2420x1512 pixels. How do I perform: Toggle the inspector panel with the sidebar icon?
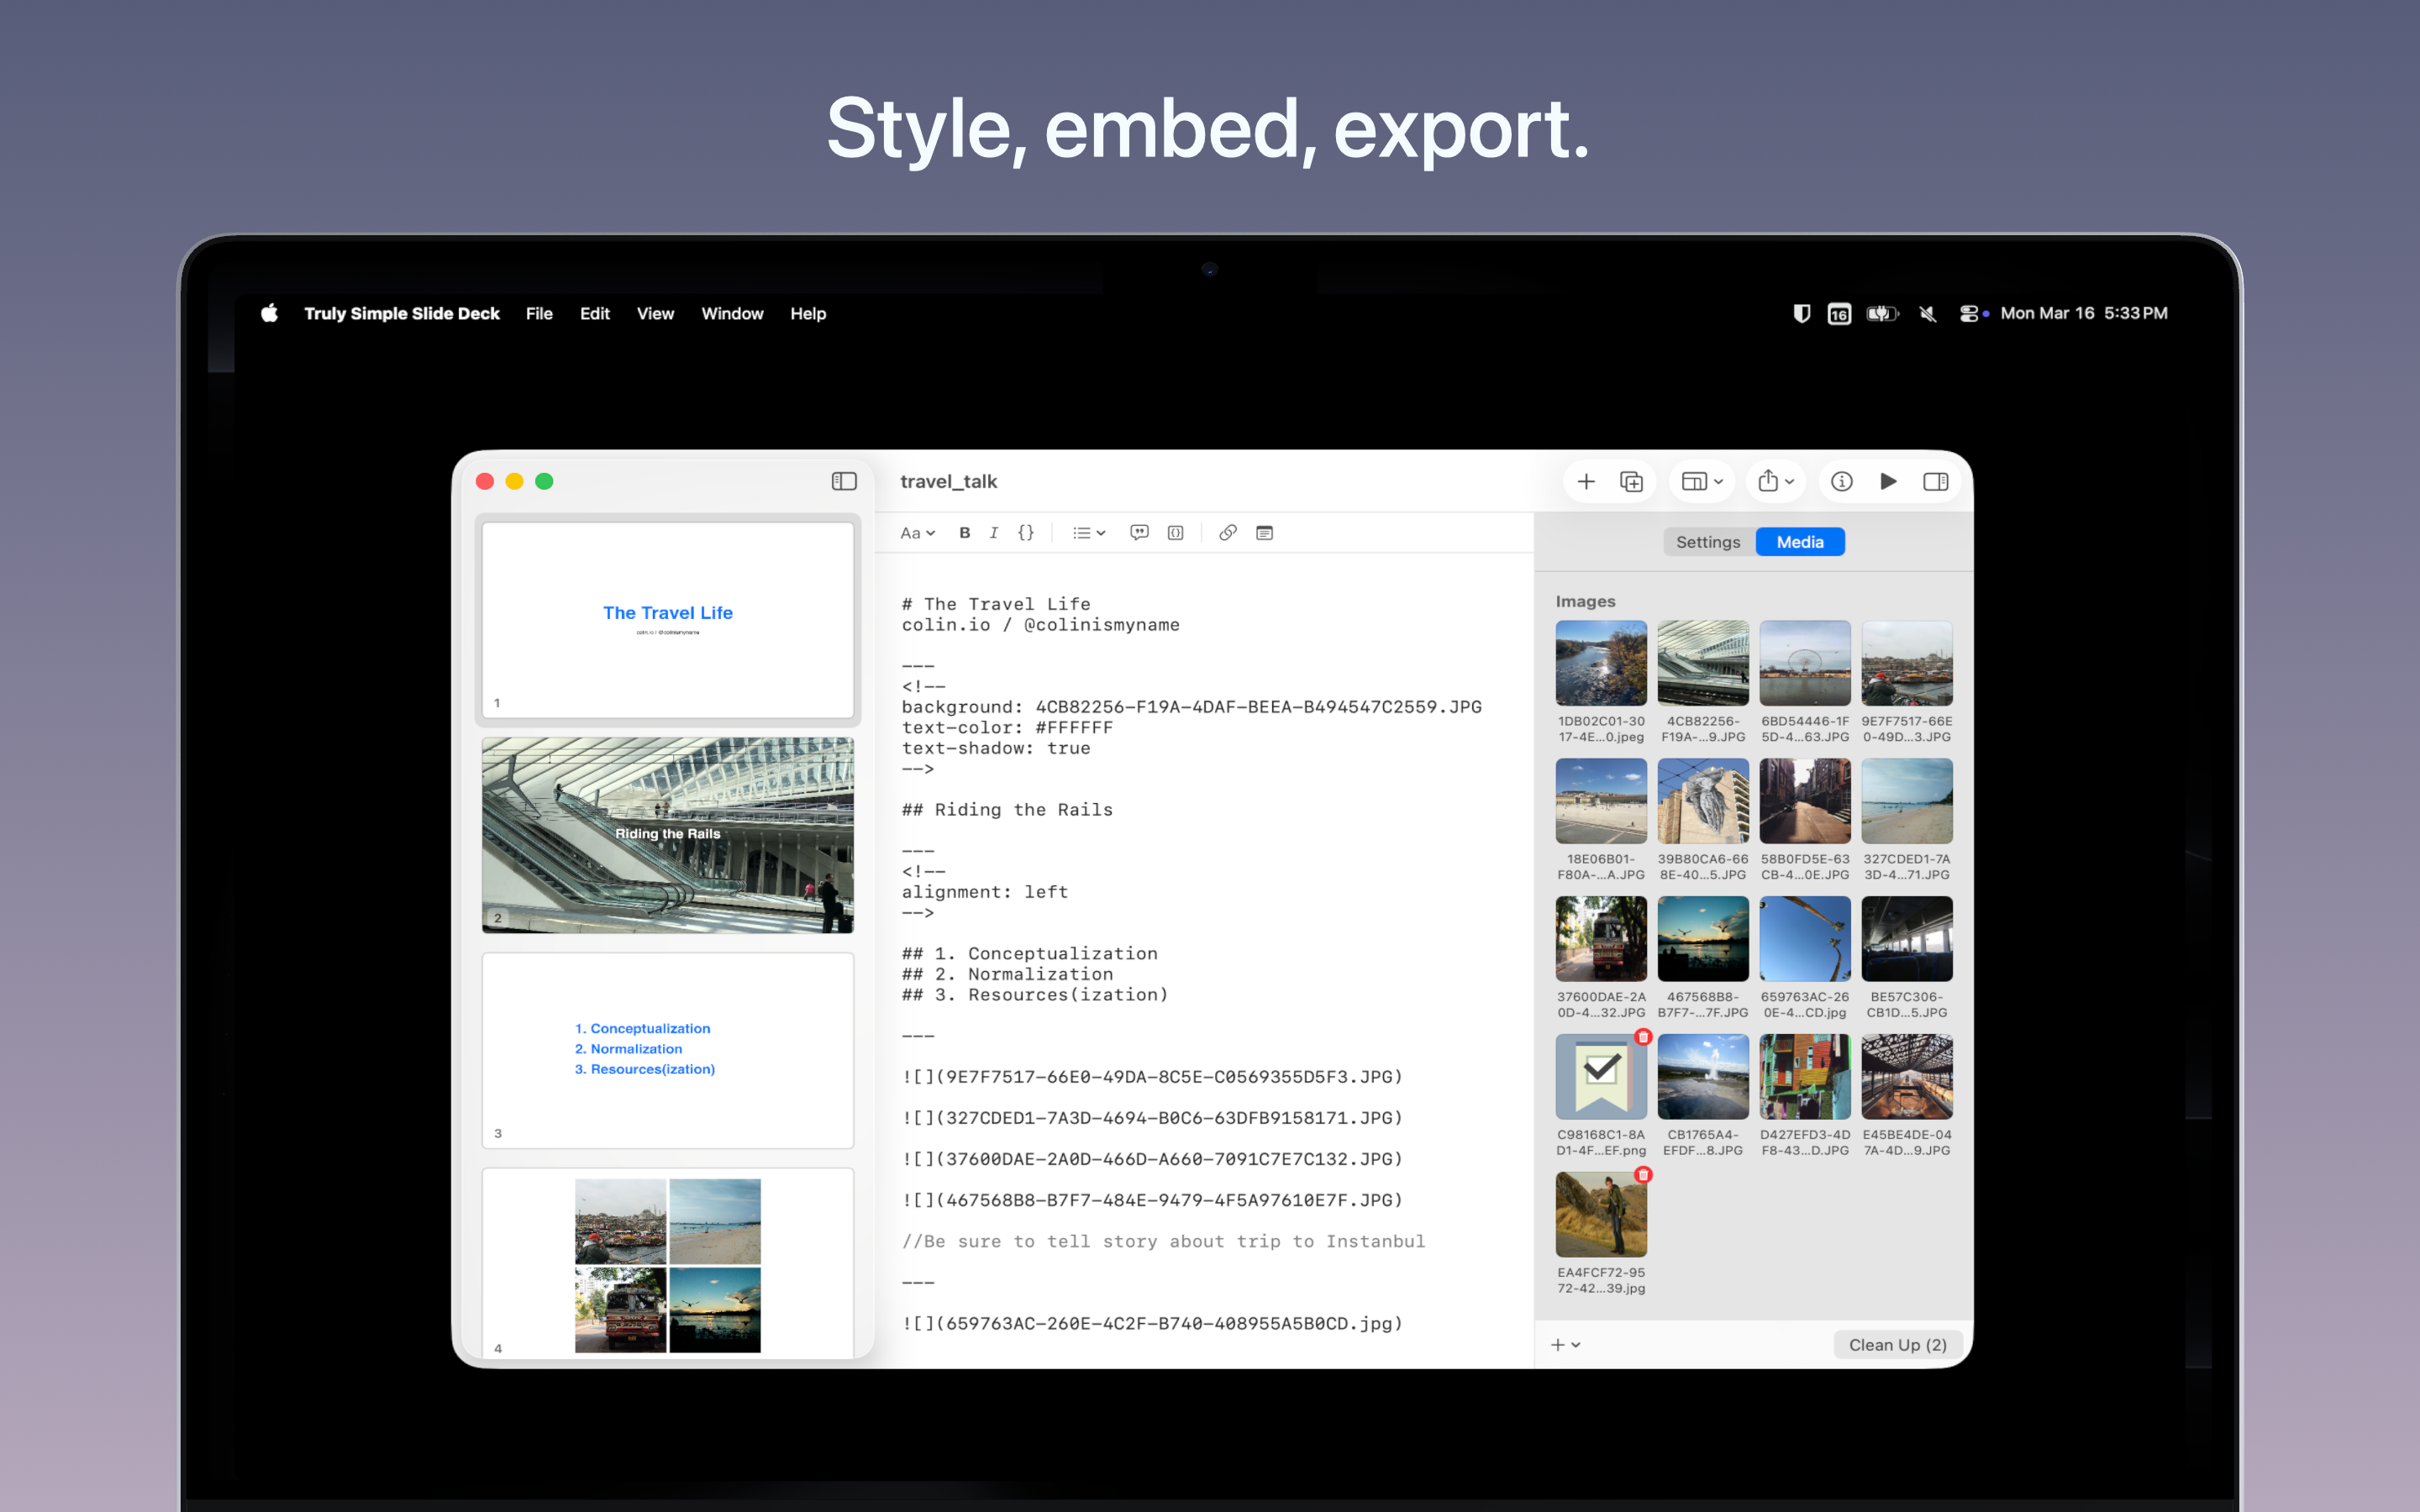click(1937, 481)
